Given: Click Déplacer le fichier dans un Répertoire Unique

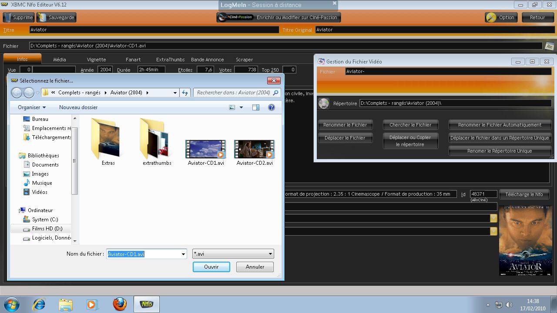Looking at the screenshot, I should (500, 138).
